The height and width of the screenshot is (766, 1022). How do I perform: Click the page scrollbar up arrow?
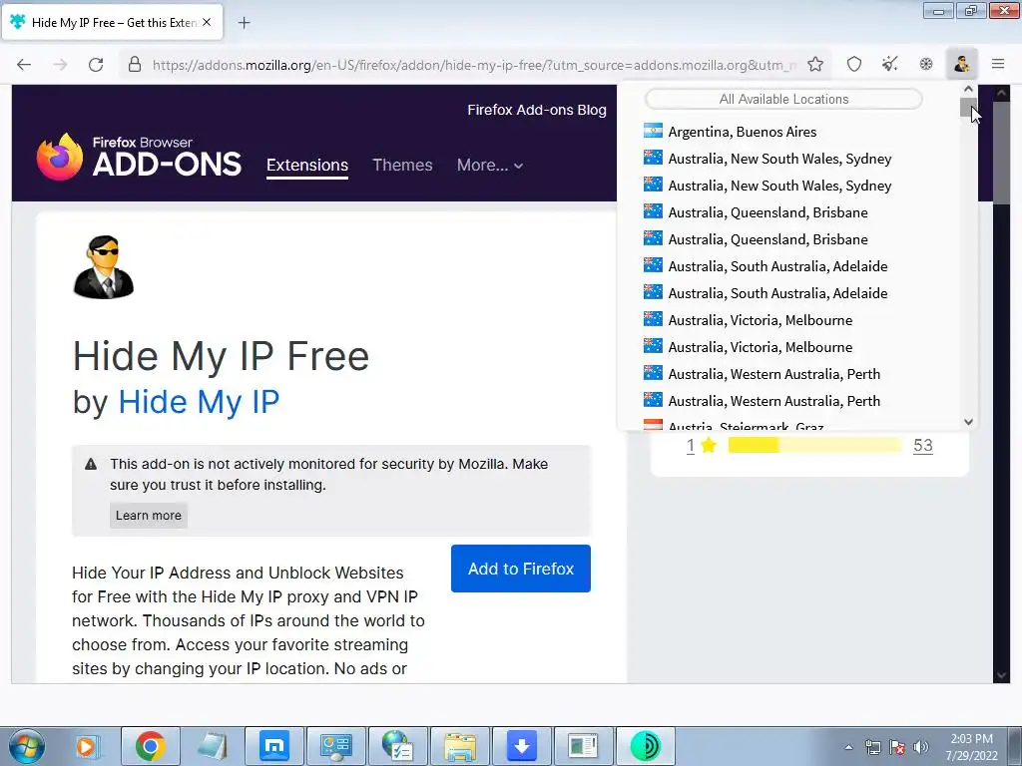click(1001, 93)
